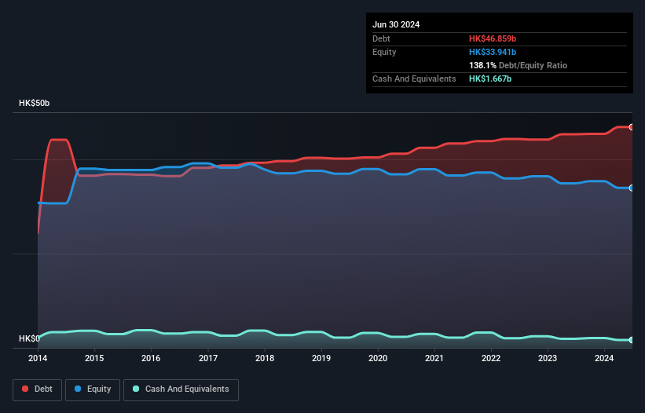The width and height of the screenshot is (645, 413).
Task: Click the HK$33.941b equity value
Action: coord(493,52)
